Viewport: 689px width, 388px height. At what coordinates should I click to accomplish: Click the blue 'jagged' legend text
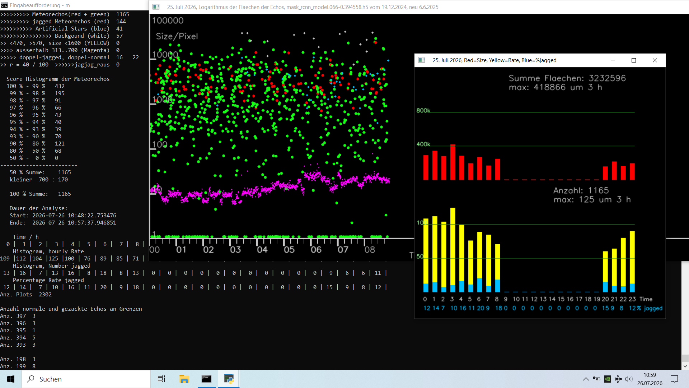coord(653,308)
